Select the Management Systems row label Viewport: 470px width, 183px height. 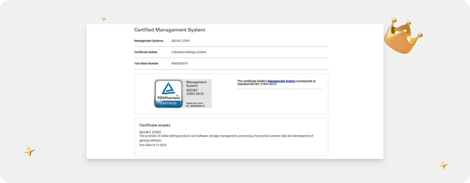point(148,41)
